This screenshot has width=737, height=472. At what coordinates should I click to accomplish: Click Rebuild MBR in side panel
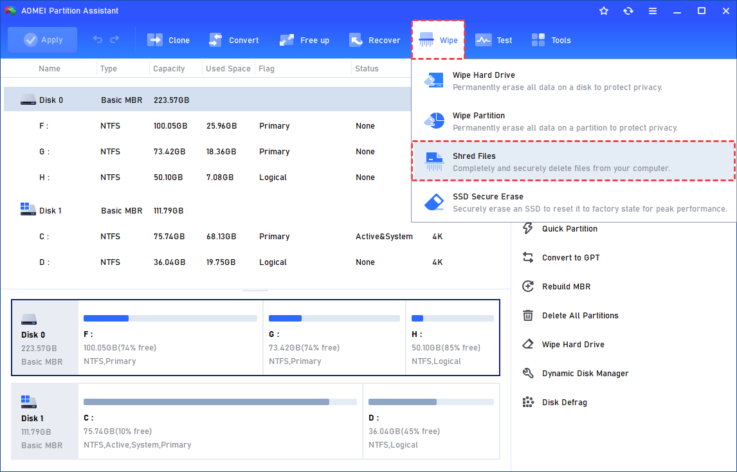coord(566,287)
